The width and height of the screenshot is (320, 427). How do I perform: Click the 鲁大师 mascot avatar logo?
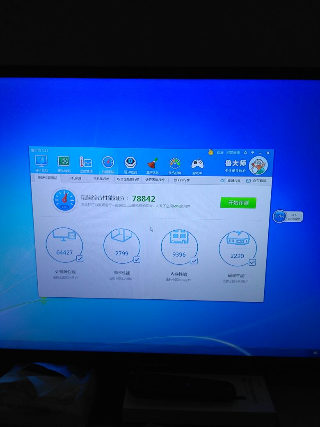(258, 165)
